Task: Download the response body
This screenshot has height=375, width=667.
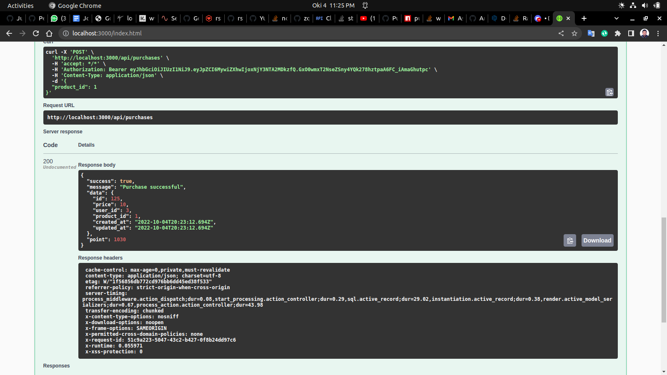Action: point(597,240)
